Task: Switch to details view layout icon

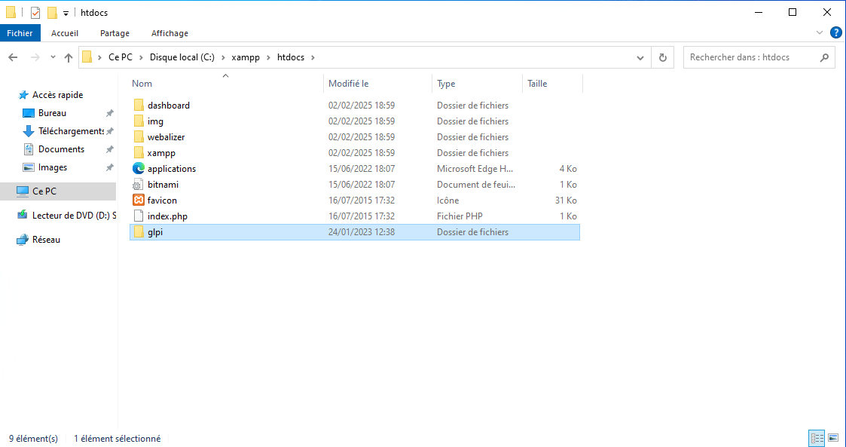Action: coord(817,439)
